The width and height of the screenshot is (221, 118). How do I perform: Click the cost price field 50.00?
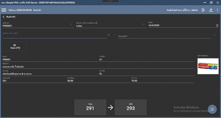(x=99, y=80)
